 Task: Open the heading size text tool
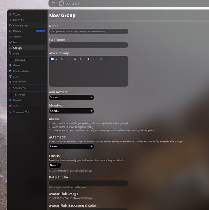(x=75, y=59)
